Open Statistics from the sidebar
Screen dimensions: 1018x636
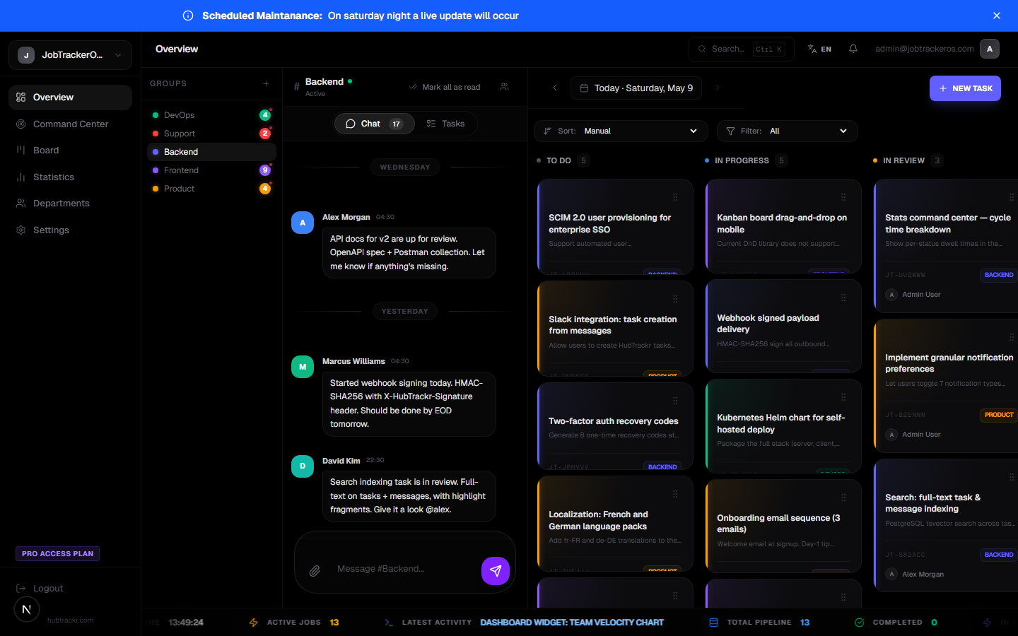coord(70,177)
